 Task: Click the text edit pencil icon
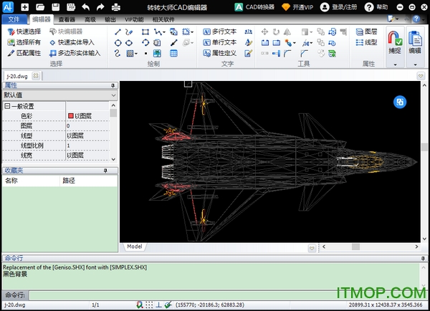[x=249, y=53]
